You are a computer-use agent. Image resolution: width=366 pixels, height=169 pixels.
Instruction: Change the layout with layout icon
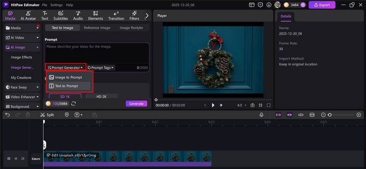coord(252,5)
